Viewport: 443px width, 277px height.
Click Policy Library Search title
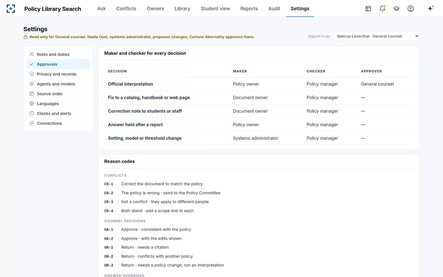[x=53, y=9]
